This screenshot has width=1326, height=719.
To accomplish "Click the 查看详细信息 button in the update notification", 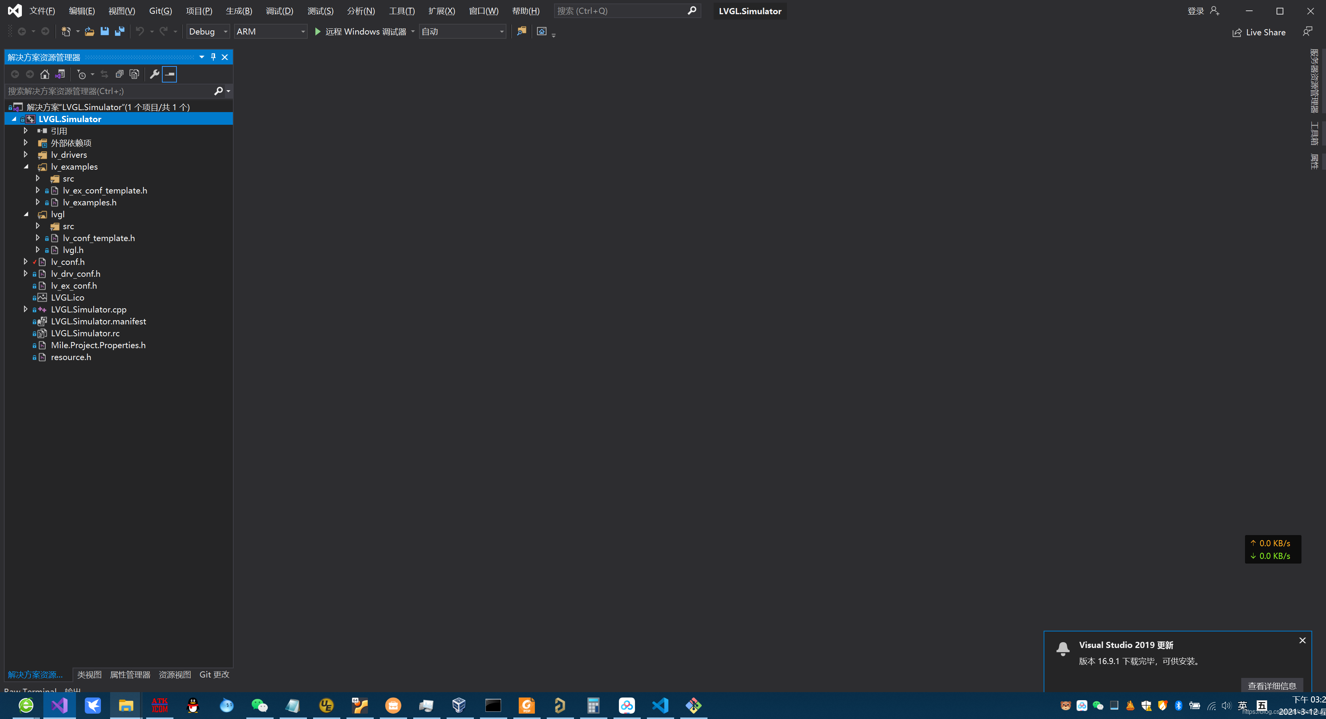I will (1272, 686).
